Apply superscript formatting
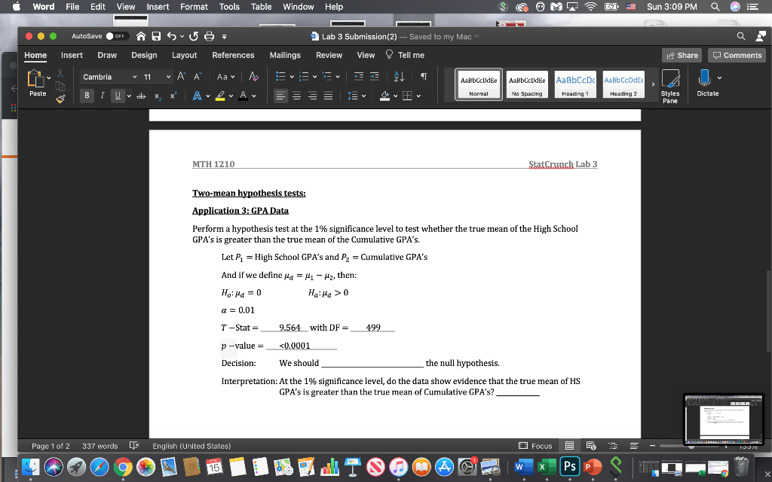This screenshot has height=482, width=772. (x=173, y=96)
